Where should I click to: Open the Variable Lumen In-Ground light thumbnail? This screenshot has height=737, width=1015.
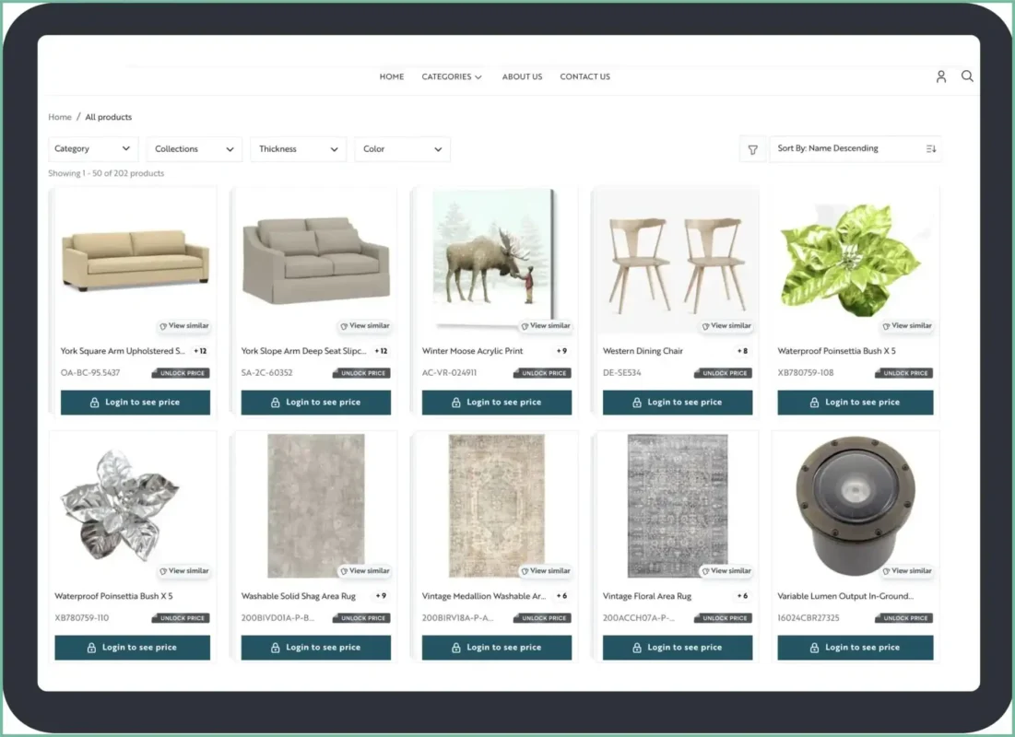click(x=855, y=505)
